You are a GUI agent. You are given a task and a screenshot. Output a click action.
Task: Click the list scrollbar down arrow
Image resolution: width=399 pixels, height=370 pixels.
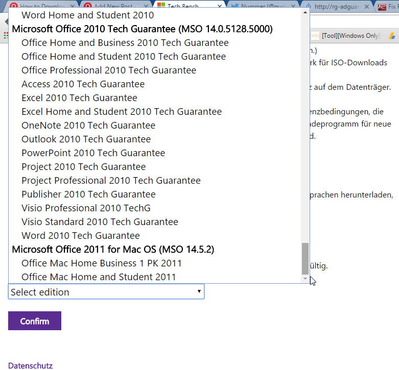(305, 279)
